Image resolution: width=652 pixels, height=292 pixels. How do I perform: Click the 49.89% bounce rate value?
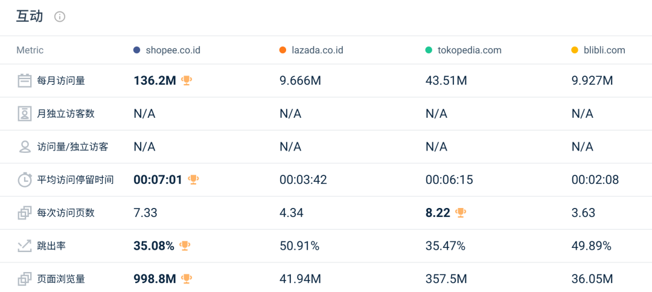pos(592,246)
